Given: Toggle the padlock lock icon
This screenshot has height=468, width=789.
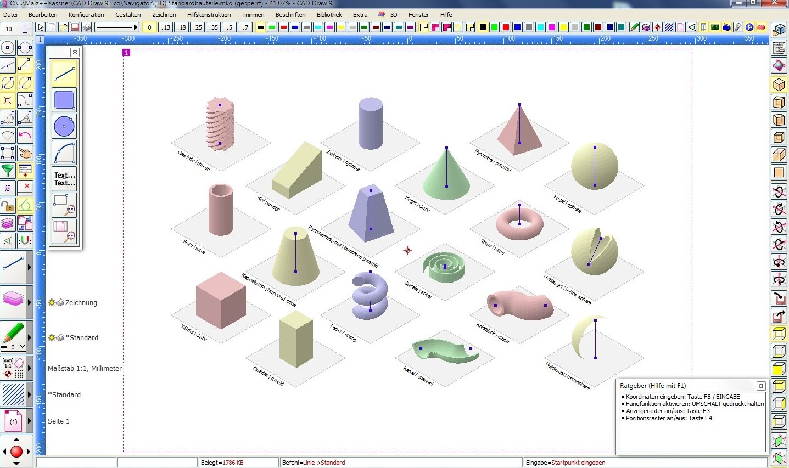Looking at the screenshot, I should pos(8,205).
